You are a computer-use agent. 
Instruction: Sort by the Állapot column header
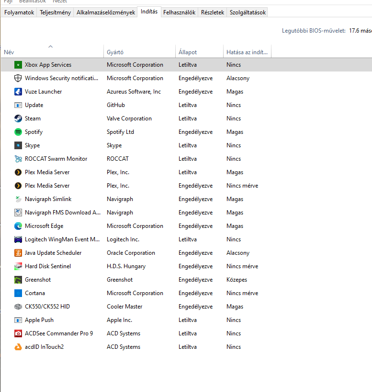(199, 52)
